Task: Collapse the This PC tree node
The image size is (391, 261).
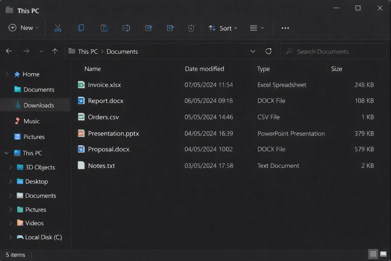Action: [x=7, y=153]
